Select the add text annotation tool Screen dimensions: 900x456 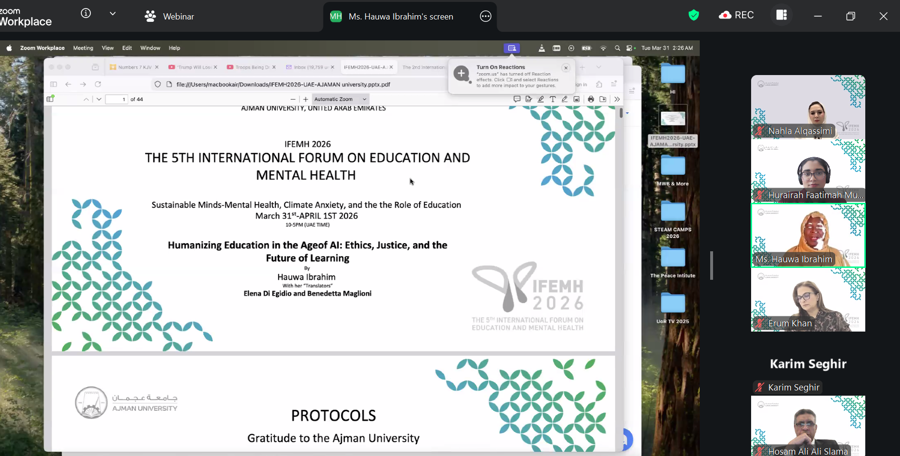(552, 99)
